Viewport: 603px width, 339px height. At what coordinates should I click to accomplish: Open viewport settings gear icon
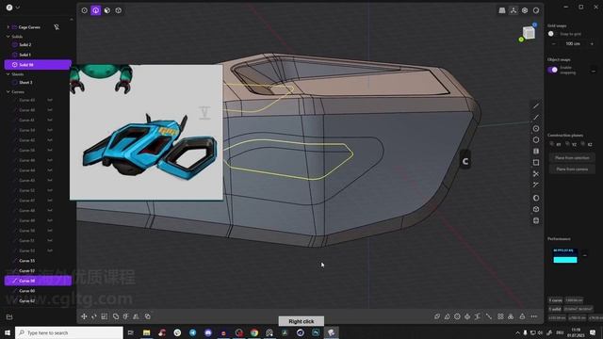tap(525, 10)
